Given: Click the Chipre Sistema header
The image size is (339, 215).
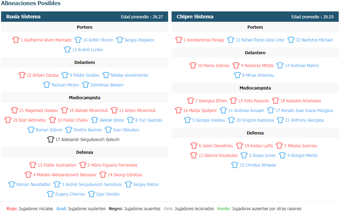Looking at the screenshot, I should click(x=195, y=17).
